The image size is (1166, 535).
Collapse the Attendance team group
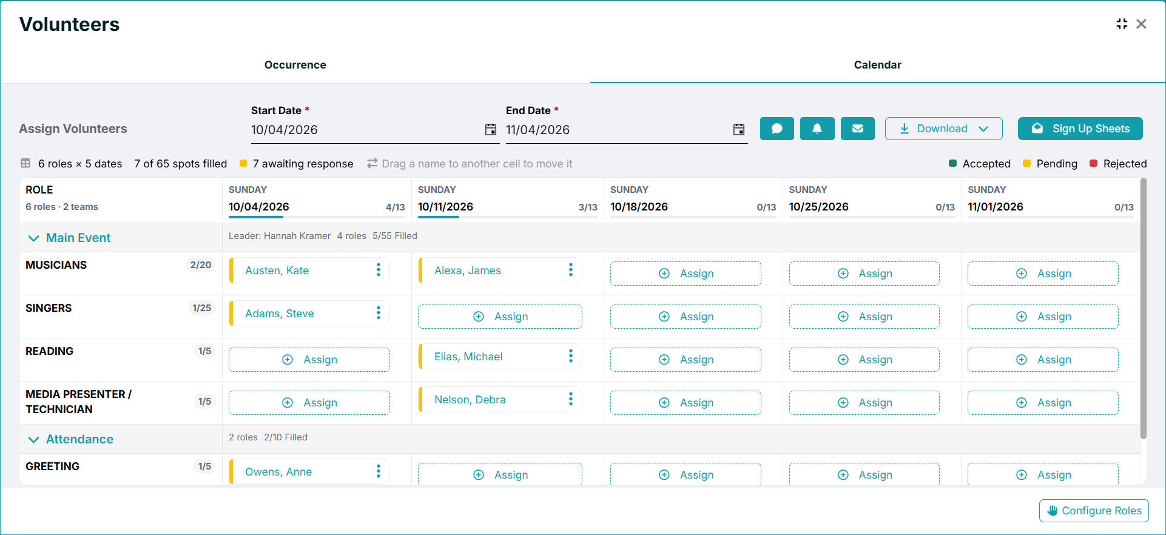[x=34, y=440]
